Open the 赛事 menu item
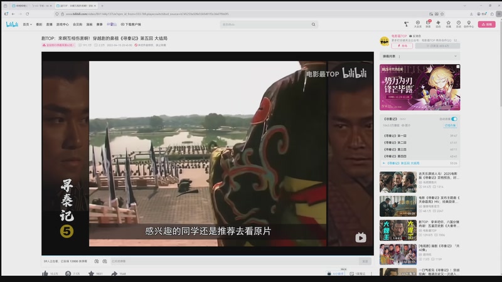The height and width of the screenshot is (282, 502). (100, 24)
